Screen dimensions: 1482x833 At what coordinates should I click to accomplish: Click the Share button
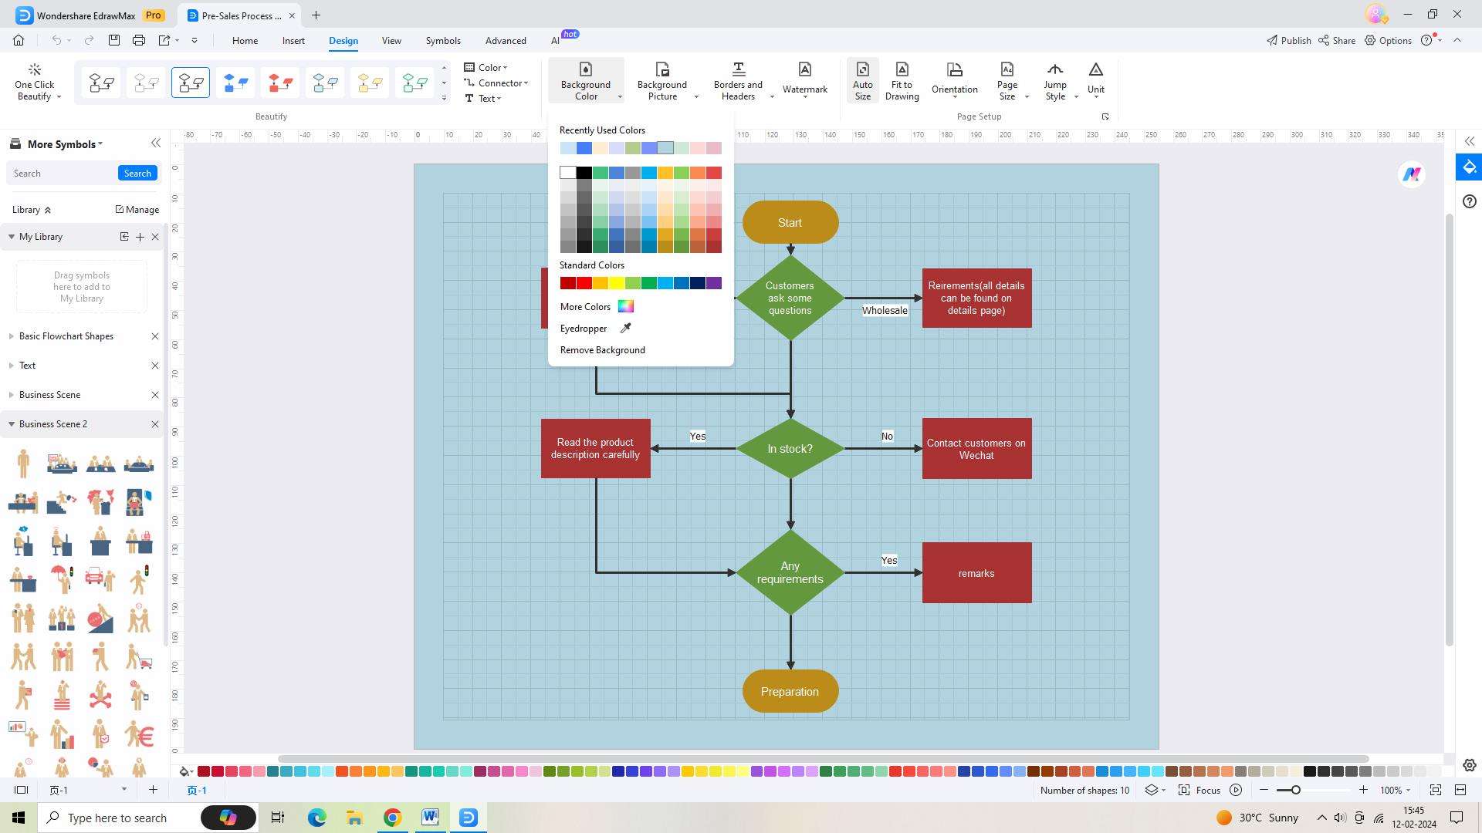(x=1337, y=40)
